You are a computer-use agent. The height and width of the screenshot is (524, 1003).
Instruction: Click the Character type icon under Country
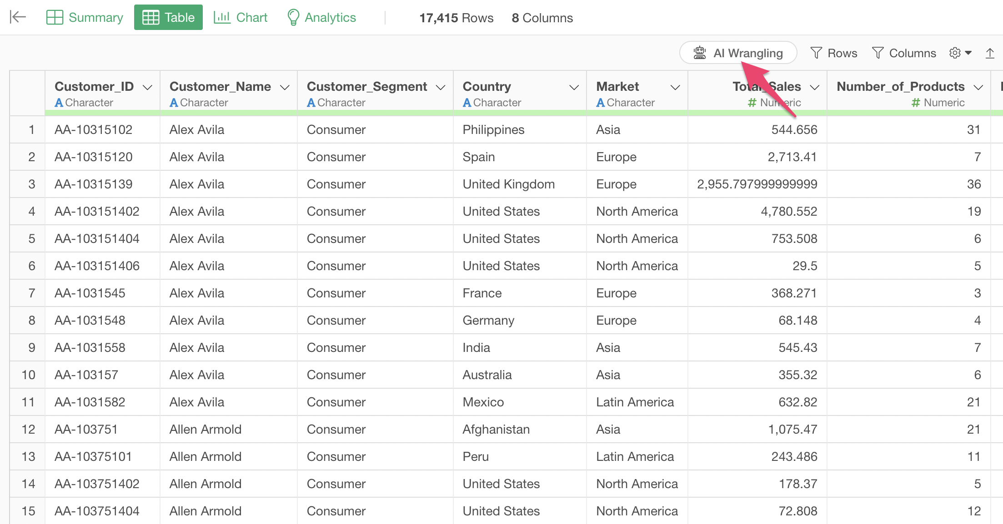[467, 103]
